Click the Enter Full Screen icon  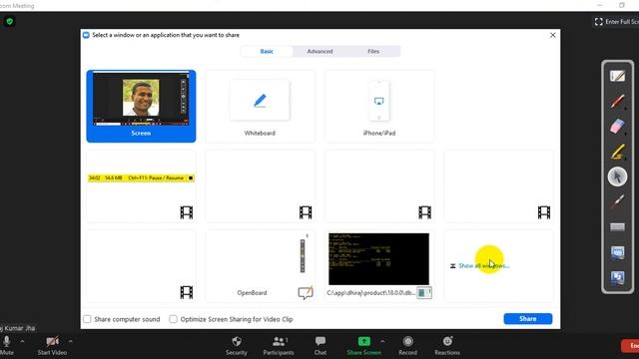click(x=598, y=22)
